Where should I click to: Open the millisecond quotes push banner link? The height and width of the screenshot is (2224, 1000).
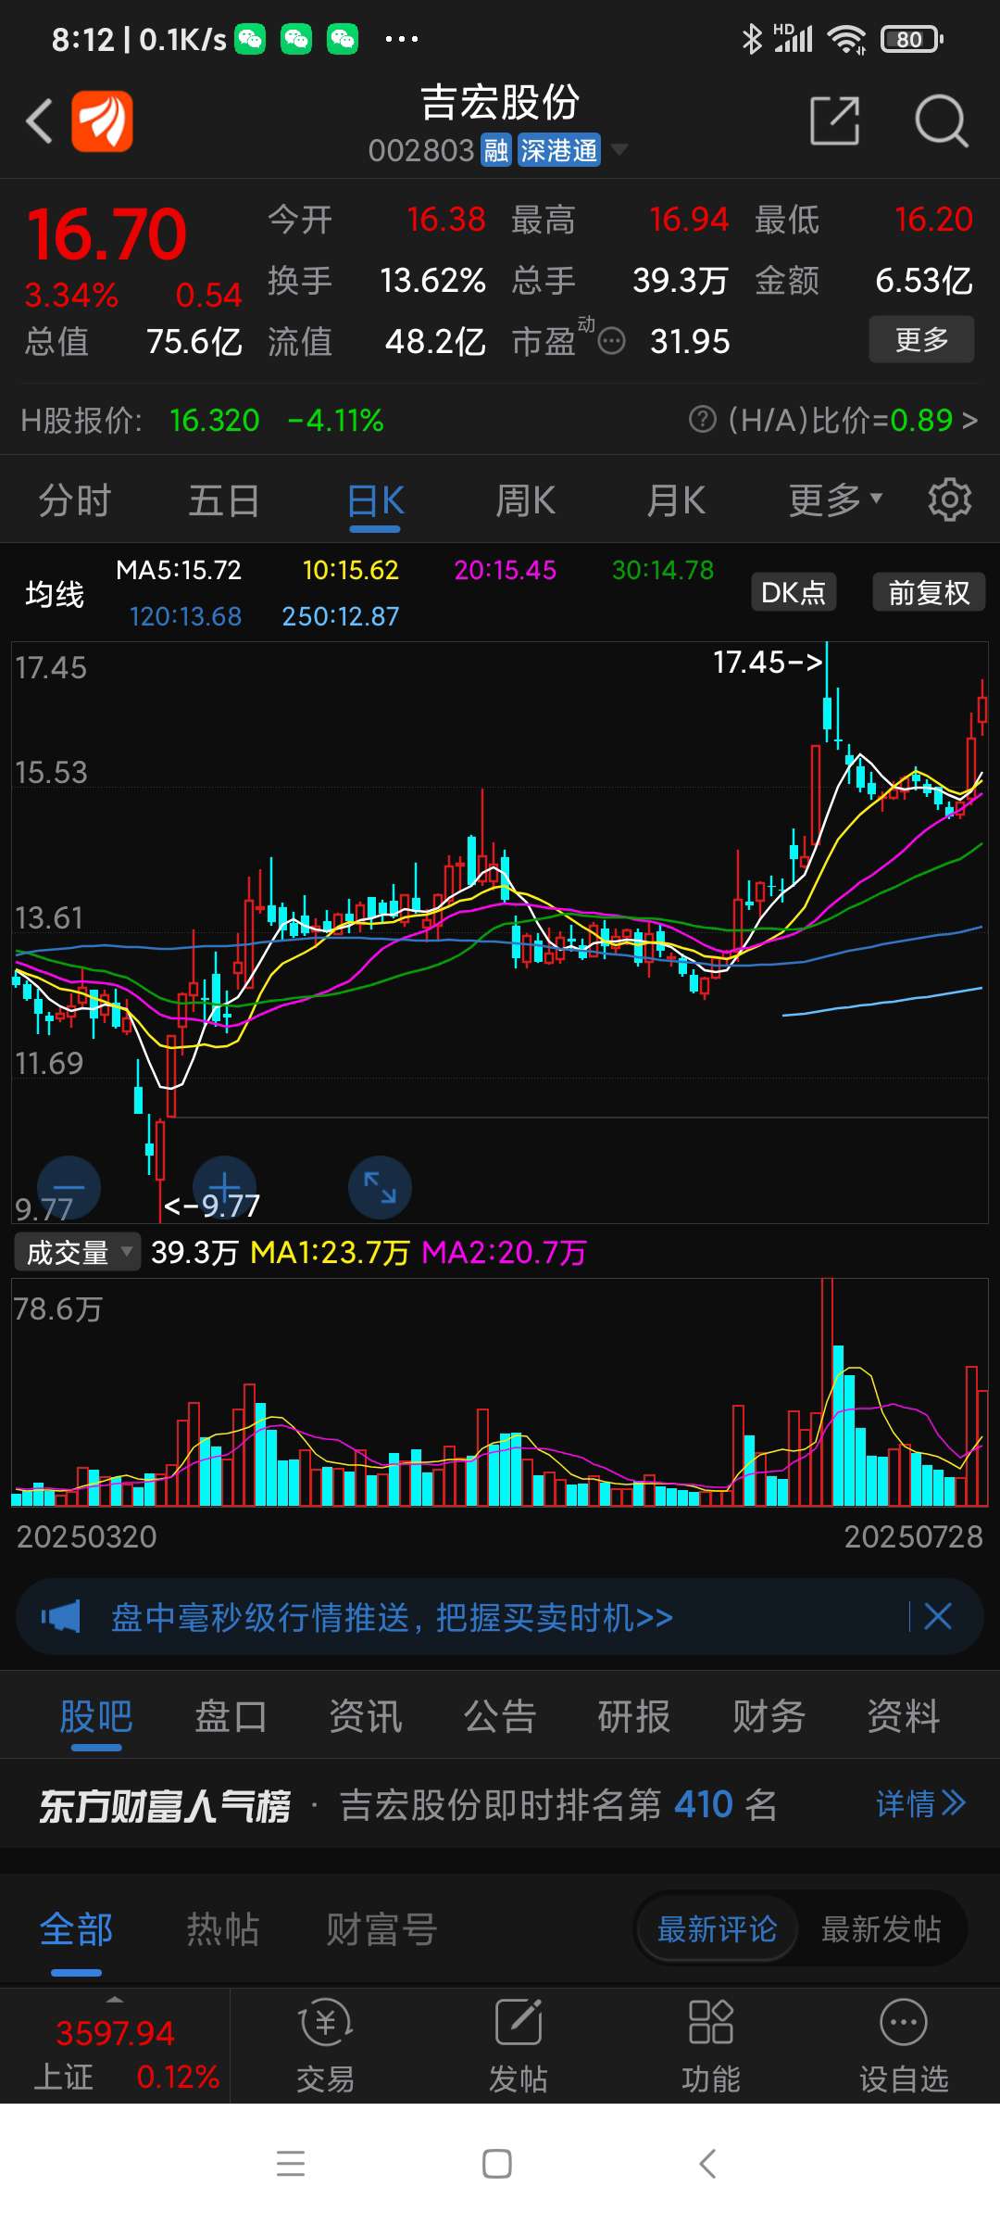pos(392,1617)
